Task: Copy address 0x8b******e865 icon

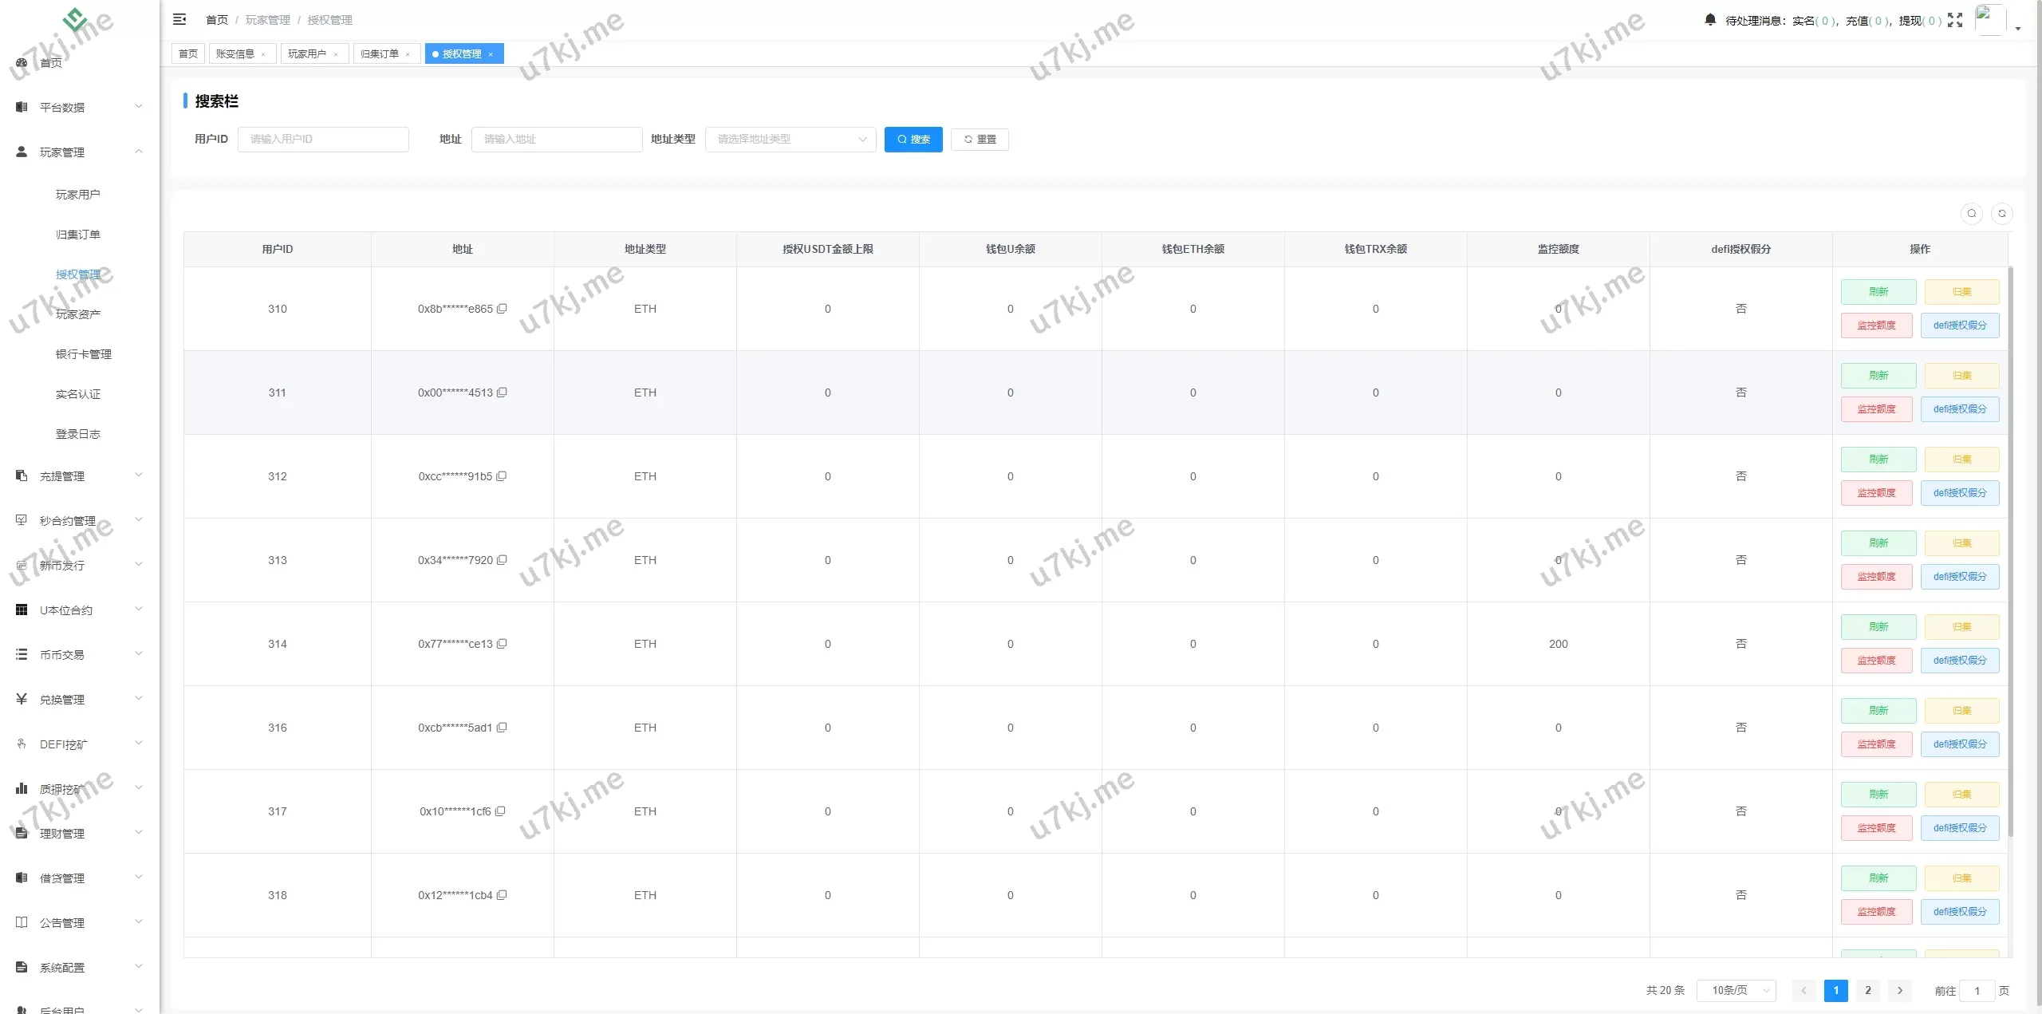Action: (x=502, y=309)
